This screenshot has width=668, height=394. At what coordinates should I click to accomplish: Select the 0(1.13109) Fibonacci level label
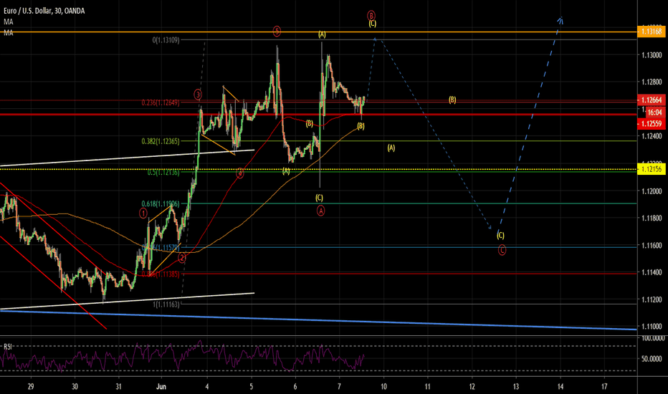[x=166, y=40]
